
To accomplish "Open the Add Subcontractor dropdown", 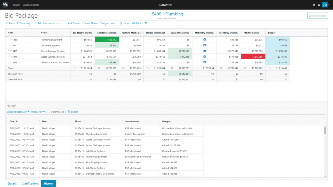I will pyautogui.click(x=47, y=23).
